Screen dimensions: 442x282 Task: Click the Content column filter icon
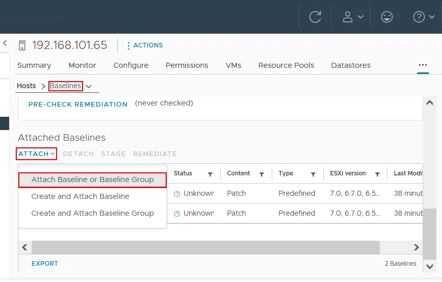coord(262,174)
